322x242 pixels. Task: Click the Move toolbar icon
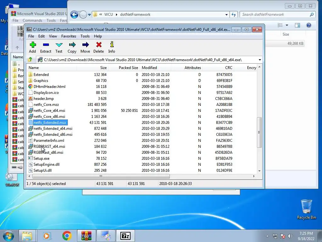click(85, 47)
